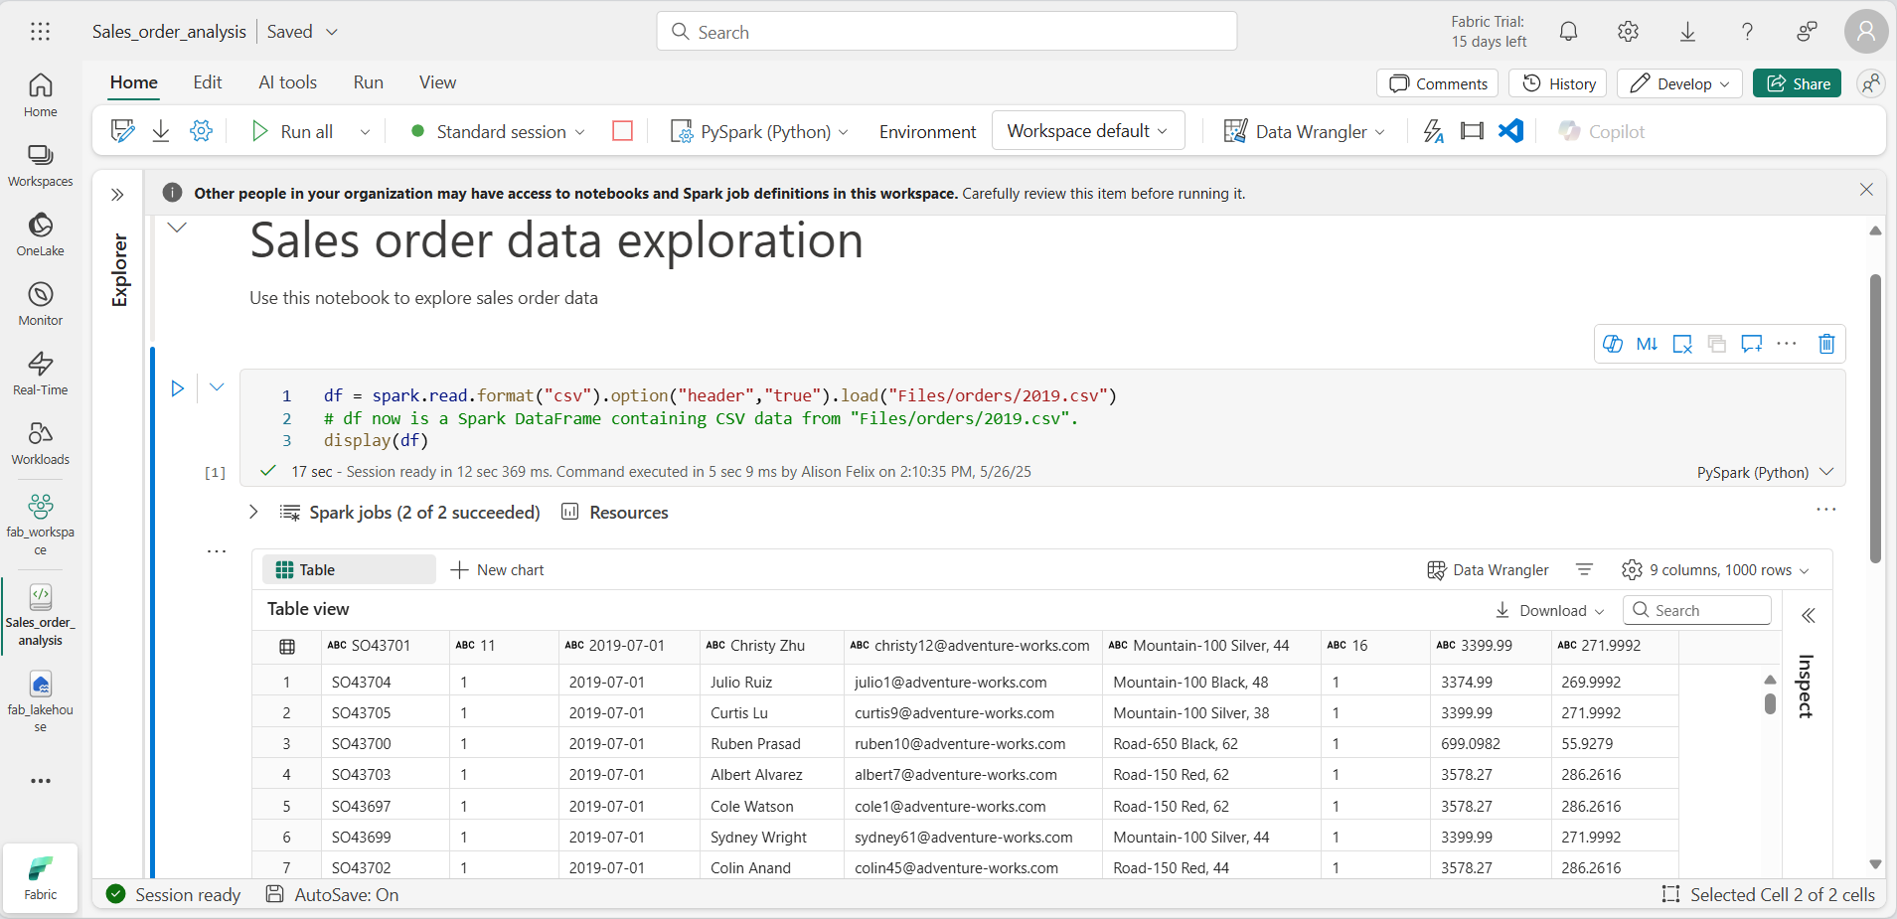
Task: Collapse the markdown title cell chevron
Action: (x=177, y=228)
